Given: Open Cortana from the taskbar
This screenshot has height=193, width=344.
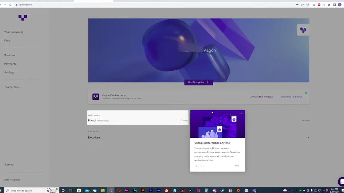Looking at the screenshot, I should point(63,190).
